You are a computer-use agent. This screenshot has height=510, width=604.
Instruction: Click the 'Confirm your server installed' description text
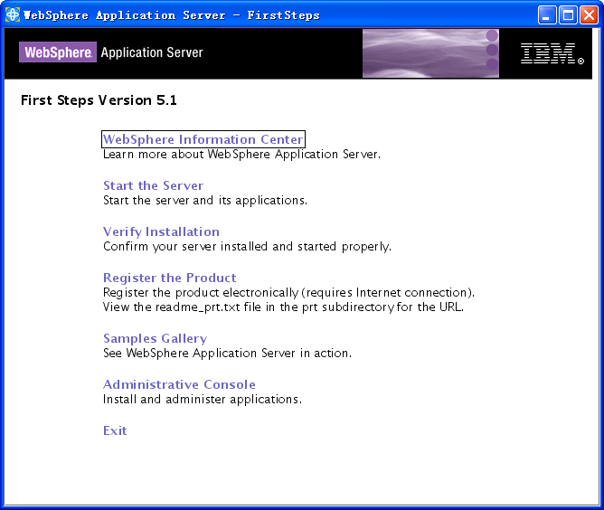point(247,246)
